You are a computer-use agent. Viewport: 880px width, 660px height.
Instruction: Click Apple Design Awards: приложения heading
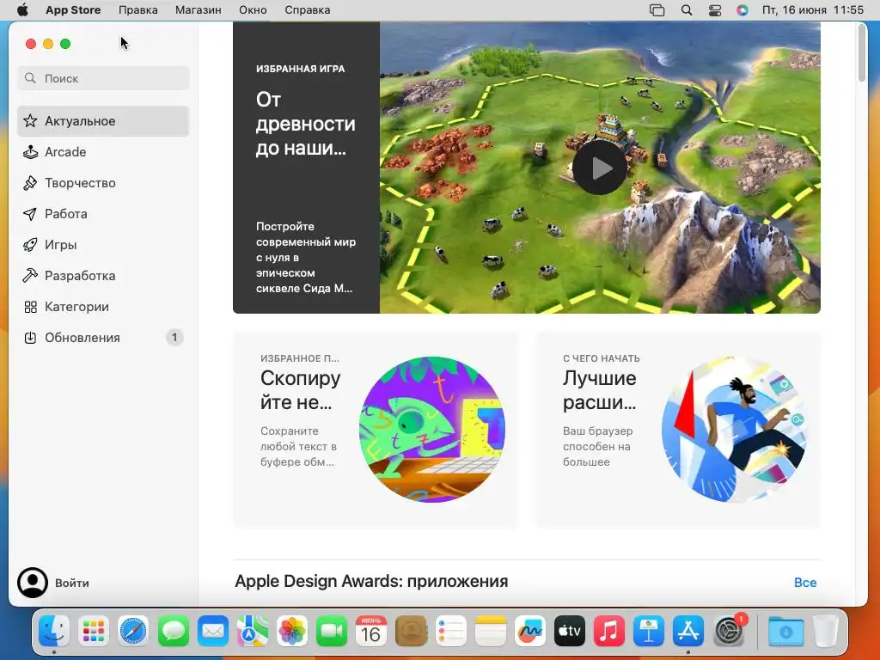click(371, 582)
